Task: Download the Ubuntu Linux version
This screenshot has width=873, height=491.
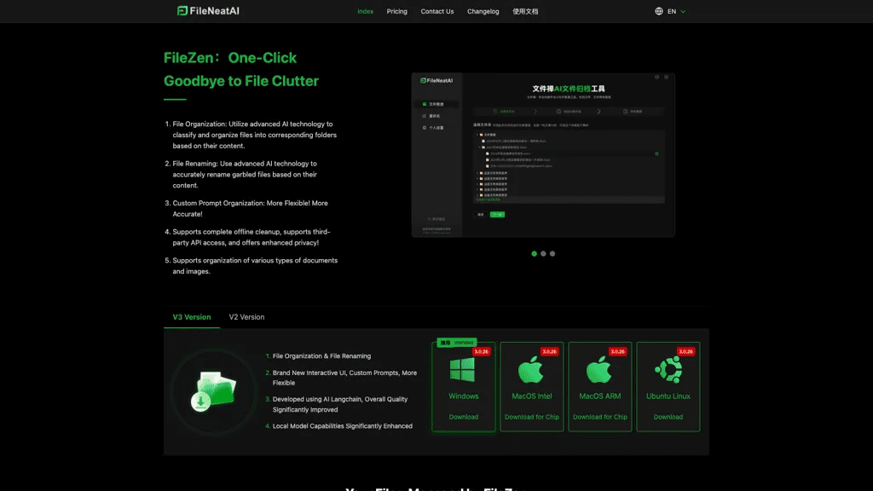Action: (x=668, y=417)
